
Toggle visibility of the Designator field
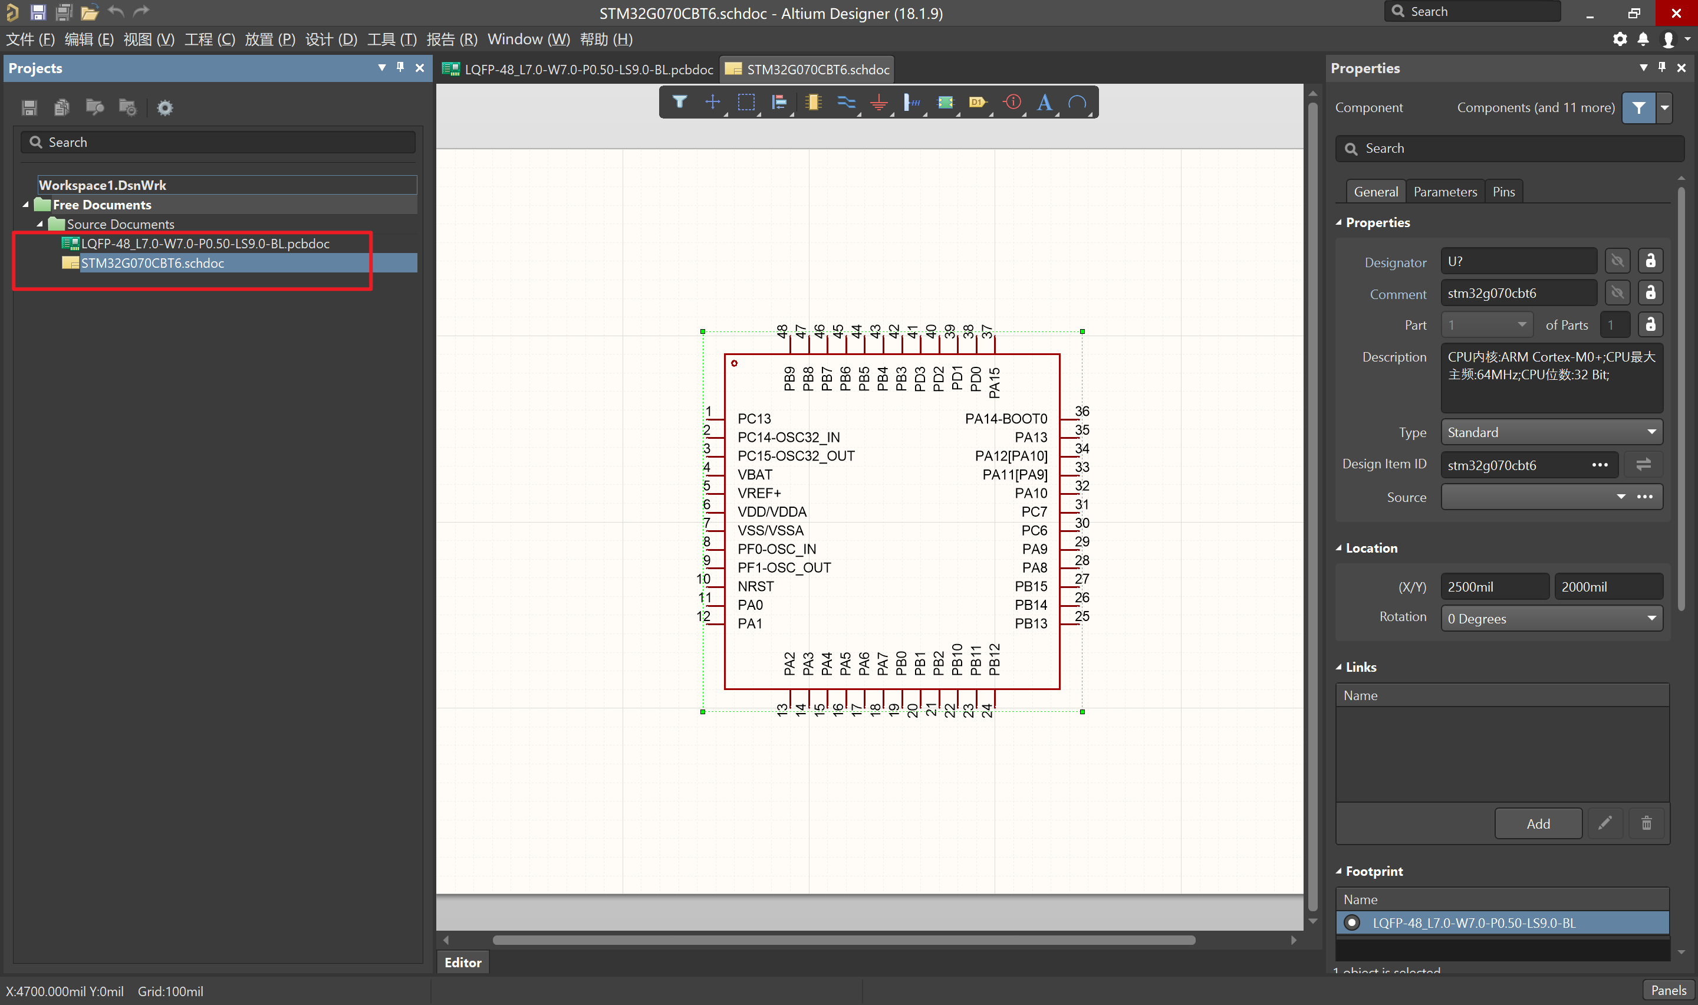[1617, 261]
